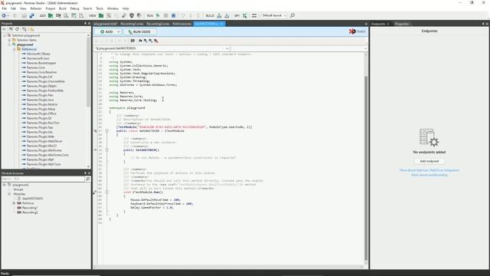Open the ADD button dropdown arrow
490x276 pixels.
119,32
